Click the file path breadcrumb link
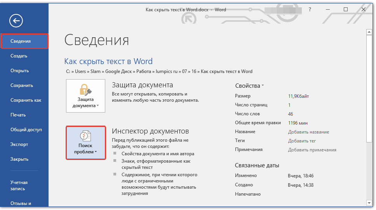This screenshot has width=376, height=210. coord(159,71)
